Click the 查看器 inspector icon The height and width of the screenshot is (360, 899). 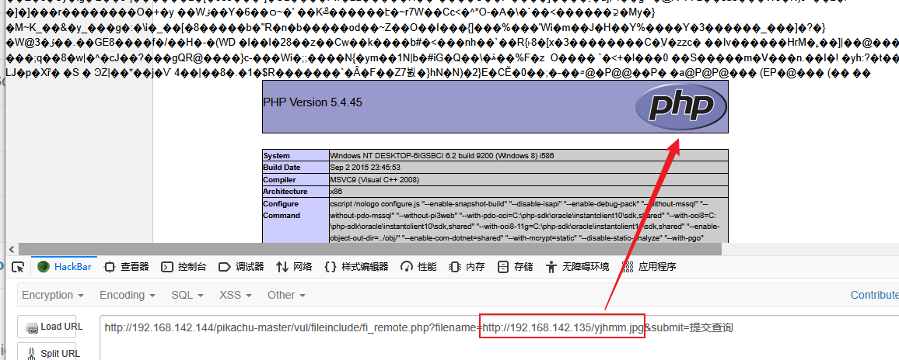coord(109,267)
